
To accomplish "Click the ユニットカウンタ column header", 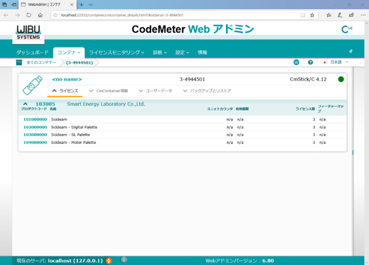I will [220, 109].
